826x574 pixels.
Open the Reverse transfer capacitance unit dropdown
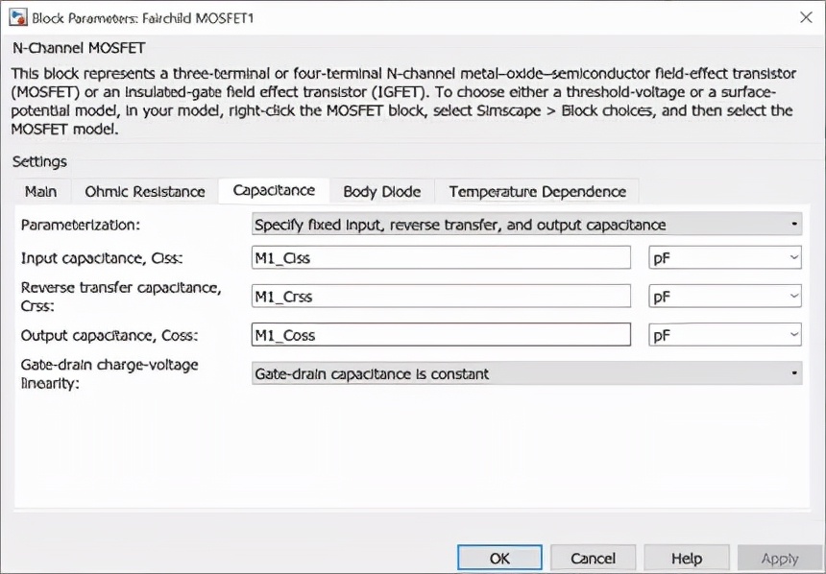(725, 297)
